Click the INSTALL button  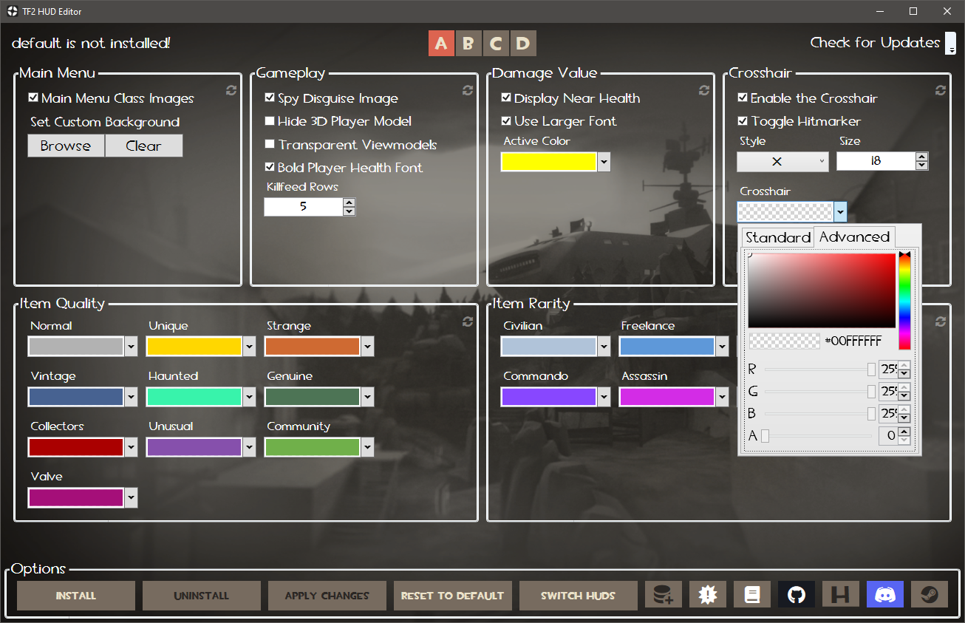pos(76,596)
